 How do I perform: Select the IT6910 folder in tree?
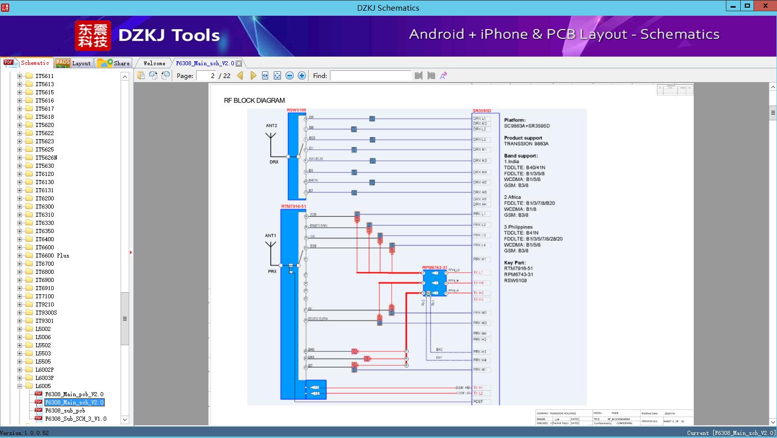(x=44, y=288)
